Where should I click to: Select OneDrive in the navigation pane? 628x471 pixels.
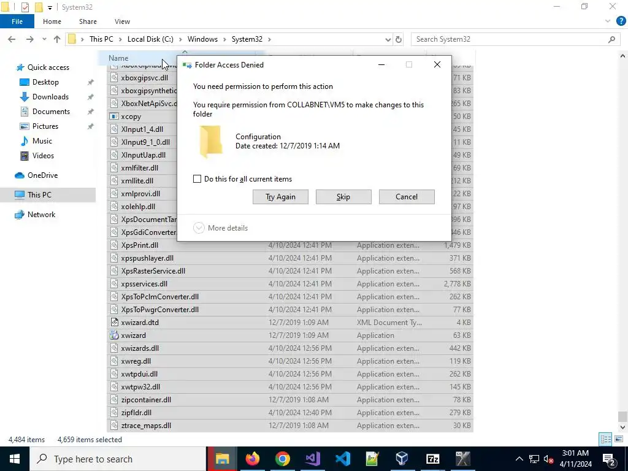(42, 175)
